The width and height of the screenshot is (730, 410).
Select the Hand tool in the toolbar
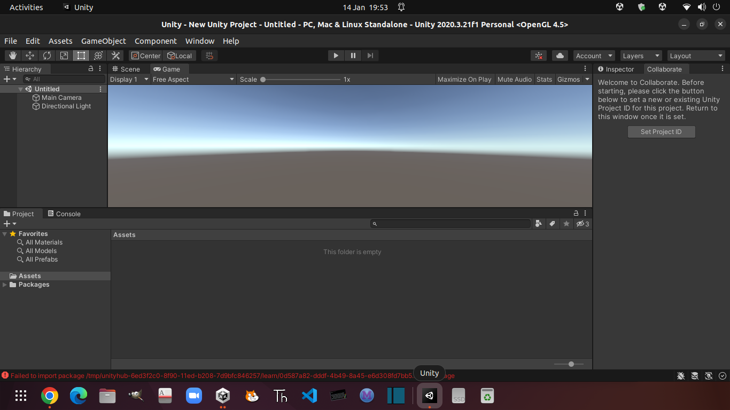12,55
